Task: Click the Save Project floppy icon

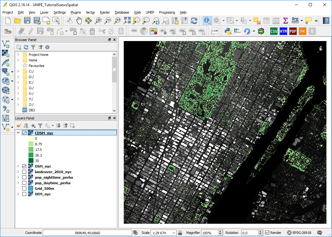Action: [x=27, y=20]
